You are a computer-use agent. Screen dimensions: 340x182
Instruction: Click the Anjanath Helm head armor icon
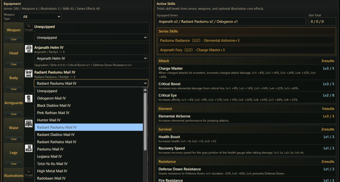[x=29, y=49]
